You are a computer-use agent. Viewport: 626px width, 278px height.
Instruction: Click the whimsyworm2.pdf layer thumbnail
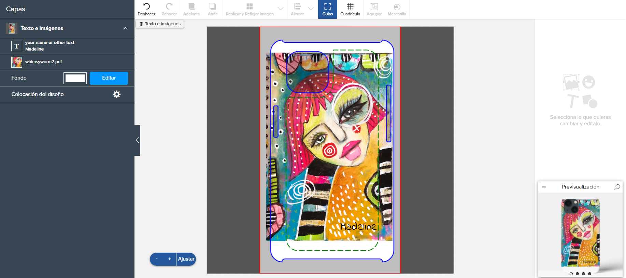(17, 62)
